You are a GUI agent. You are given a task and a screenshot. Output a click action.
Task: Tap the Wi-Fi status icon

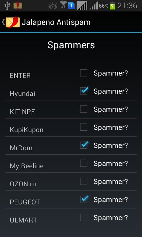tap(63, 5)
